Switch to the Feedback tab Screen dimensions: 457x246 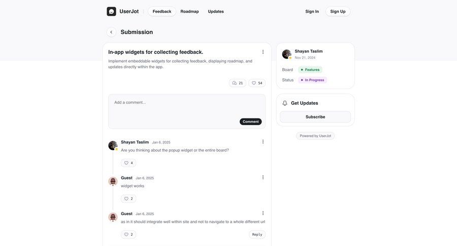(x=162, y=11)
